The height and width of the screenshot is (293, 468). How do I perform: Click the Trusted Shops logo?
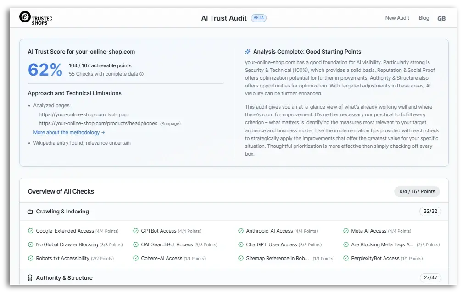point(36,18)
